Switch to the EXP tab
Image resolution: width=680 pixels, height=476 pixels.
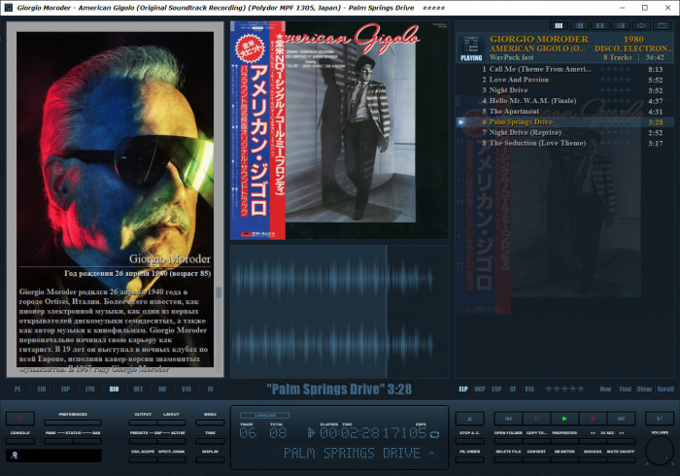point(65,389)
